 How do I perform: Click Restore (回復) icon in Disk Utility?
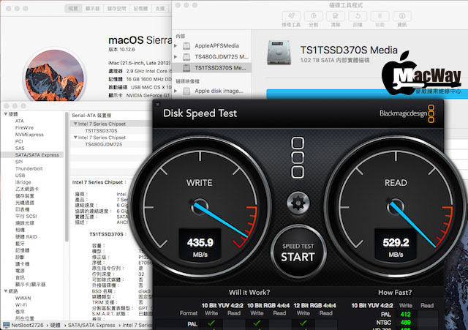[x=358, y=16]
